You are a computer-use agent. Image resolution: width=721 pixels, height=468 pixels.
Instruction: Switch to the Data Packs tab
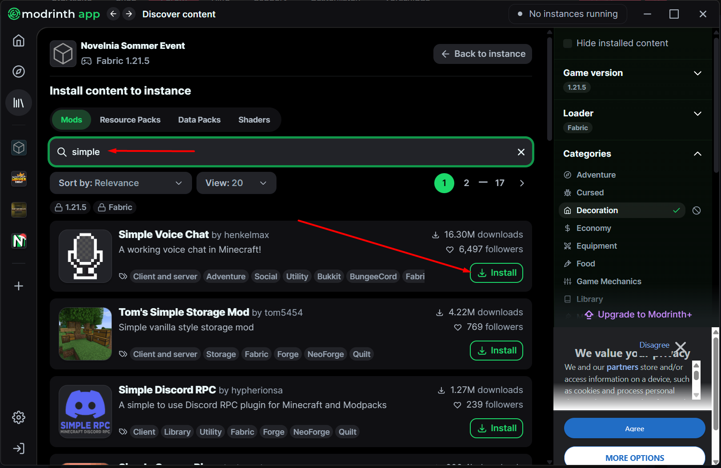[199, 120]
